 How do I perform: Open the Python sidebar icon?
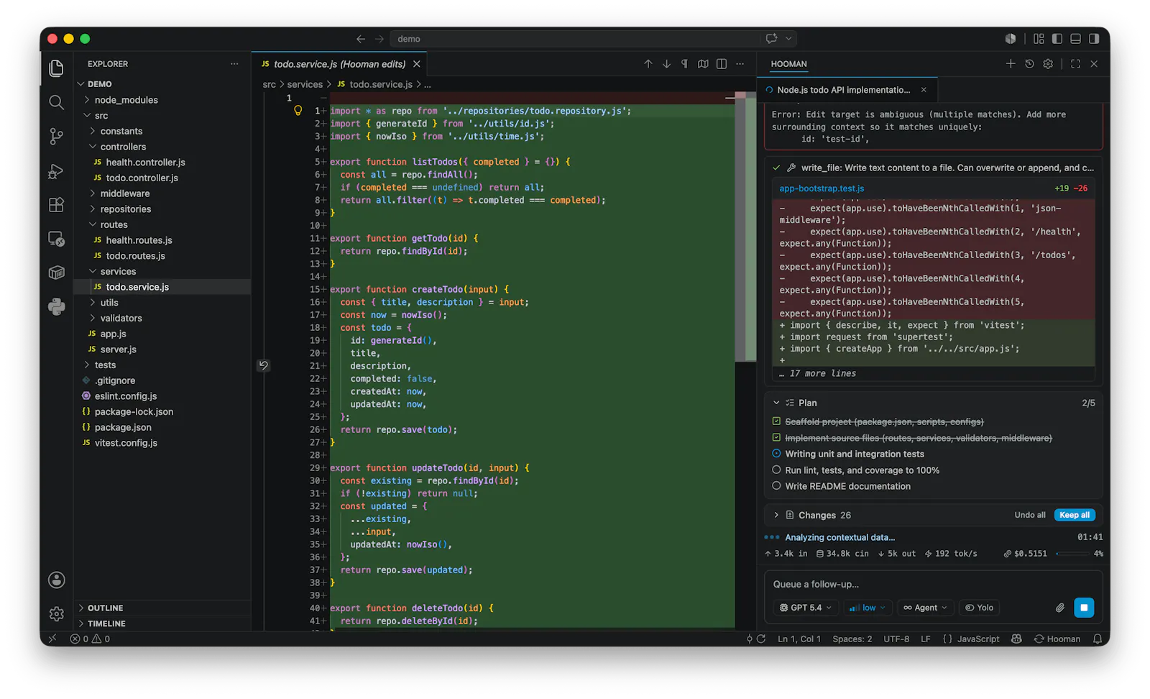coord(56,306)
